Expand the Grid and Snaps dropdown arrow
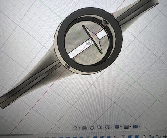 (x=130, y=127)
